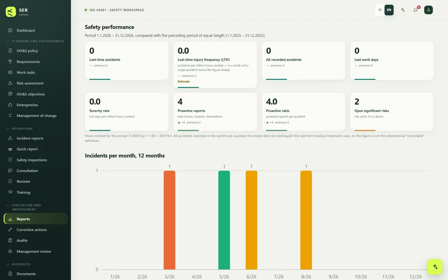Open the user profile avatar
This screenshot has height=280, width=448.
(x=428, y=10)
